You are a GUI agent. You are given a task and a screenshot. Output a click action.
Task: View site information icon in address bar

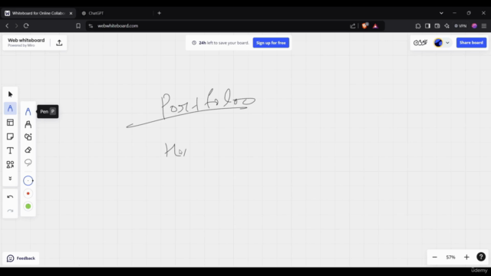click(x=91, y=26)
